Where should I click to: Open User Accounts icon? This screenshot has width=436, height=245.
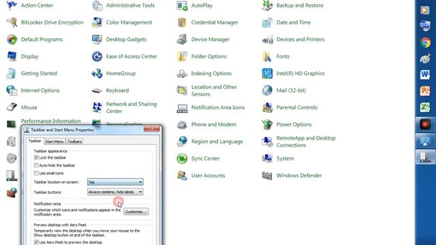click(x=182, y=176)
